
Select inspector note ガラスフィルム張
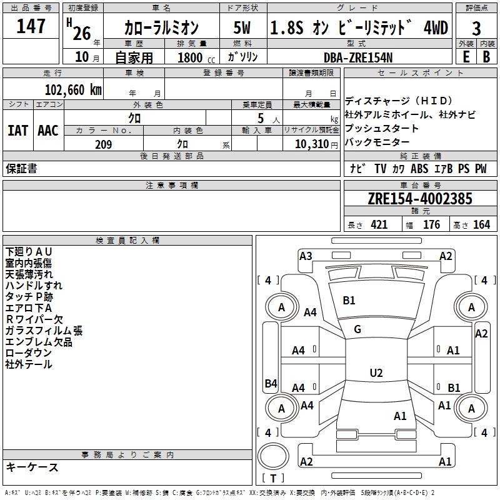[x=44, y=331]
